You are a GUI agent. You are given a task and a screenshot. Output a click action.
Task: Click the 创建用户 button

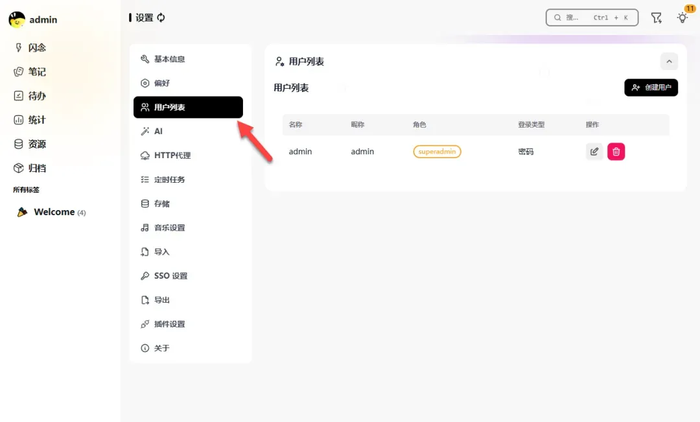pyautogui.click(x=651, y=88)
